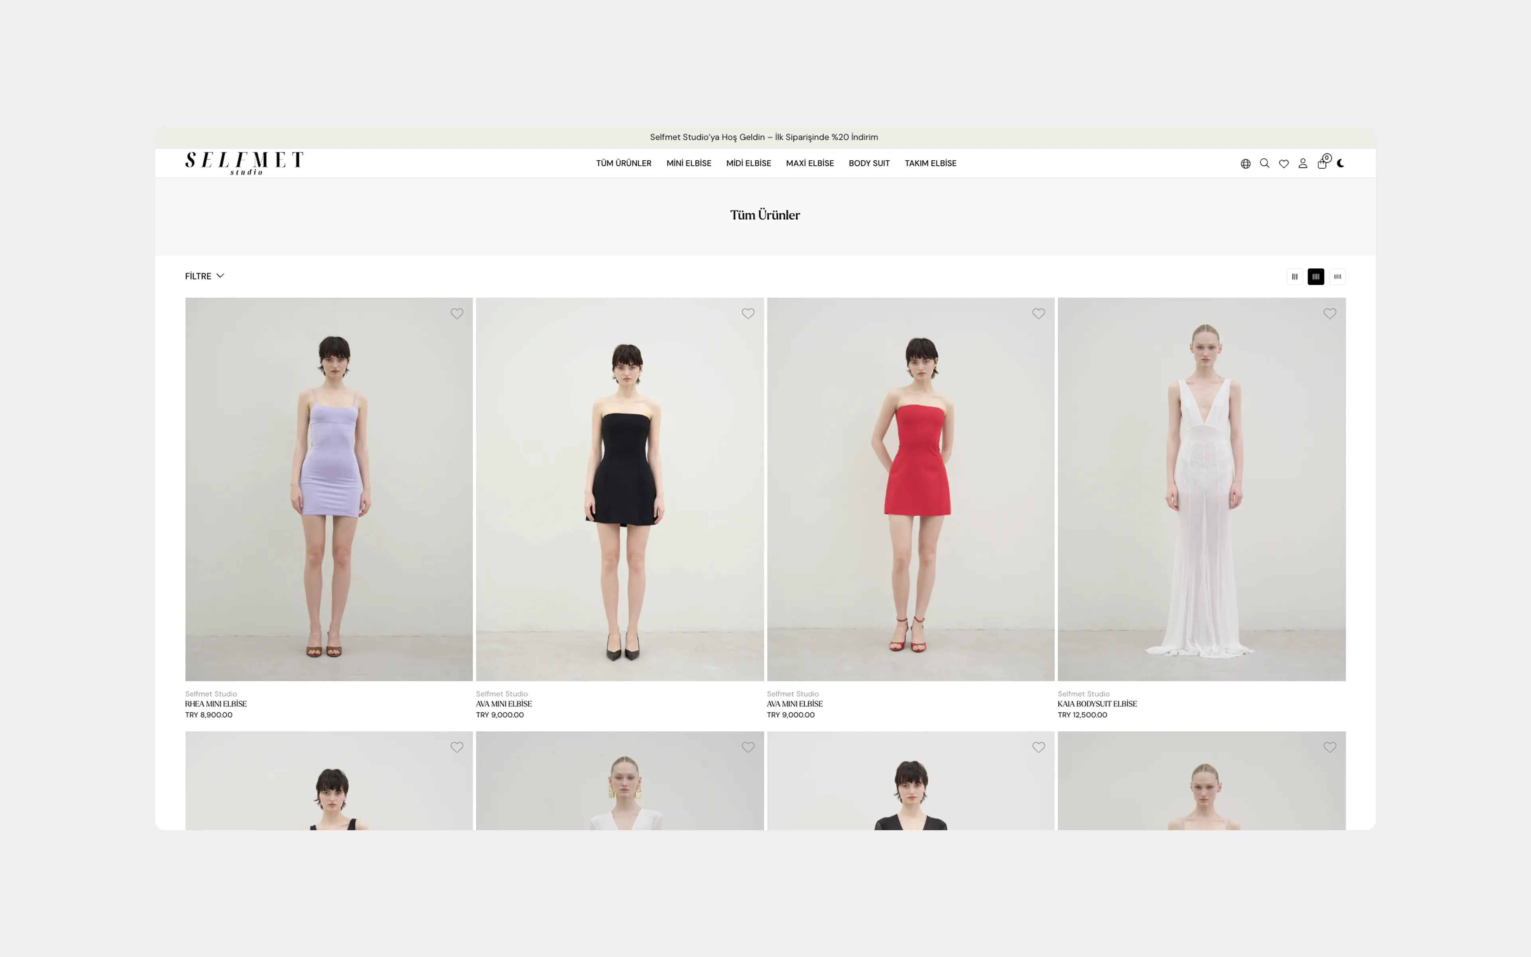Open the shopping bag cart icon
Image resolution: width=1531 pixels, height=957 pixels.
[1323, 163]
